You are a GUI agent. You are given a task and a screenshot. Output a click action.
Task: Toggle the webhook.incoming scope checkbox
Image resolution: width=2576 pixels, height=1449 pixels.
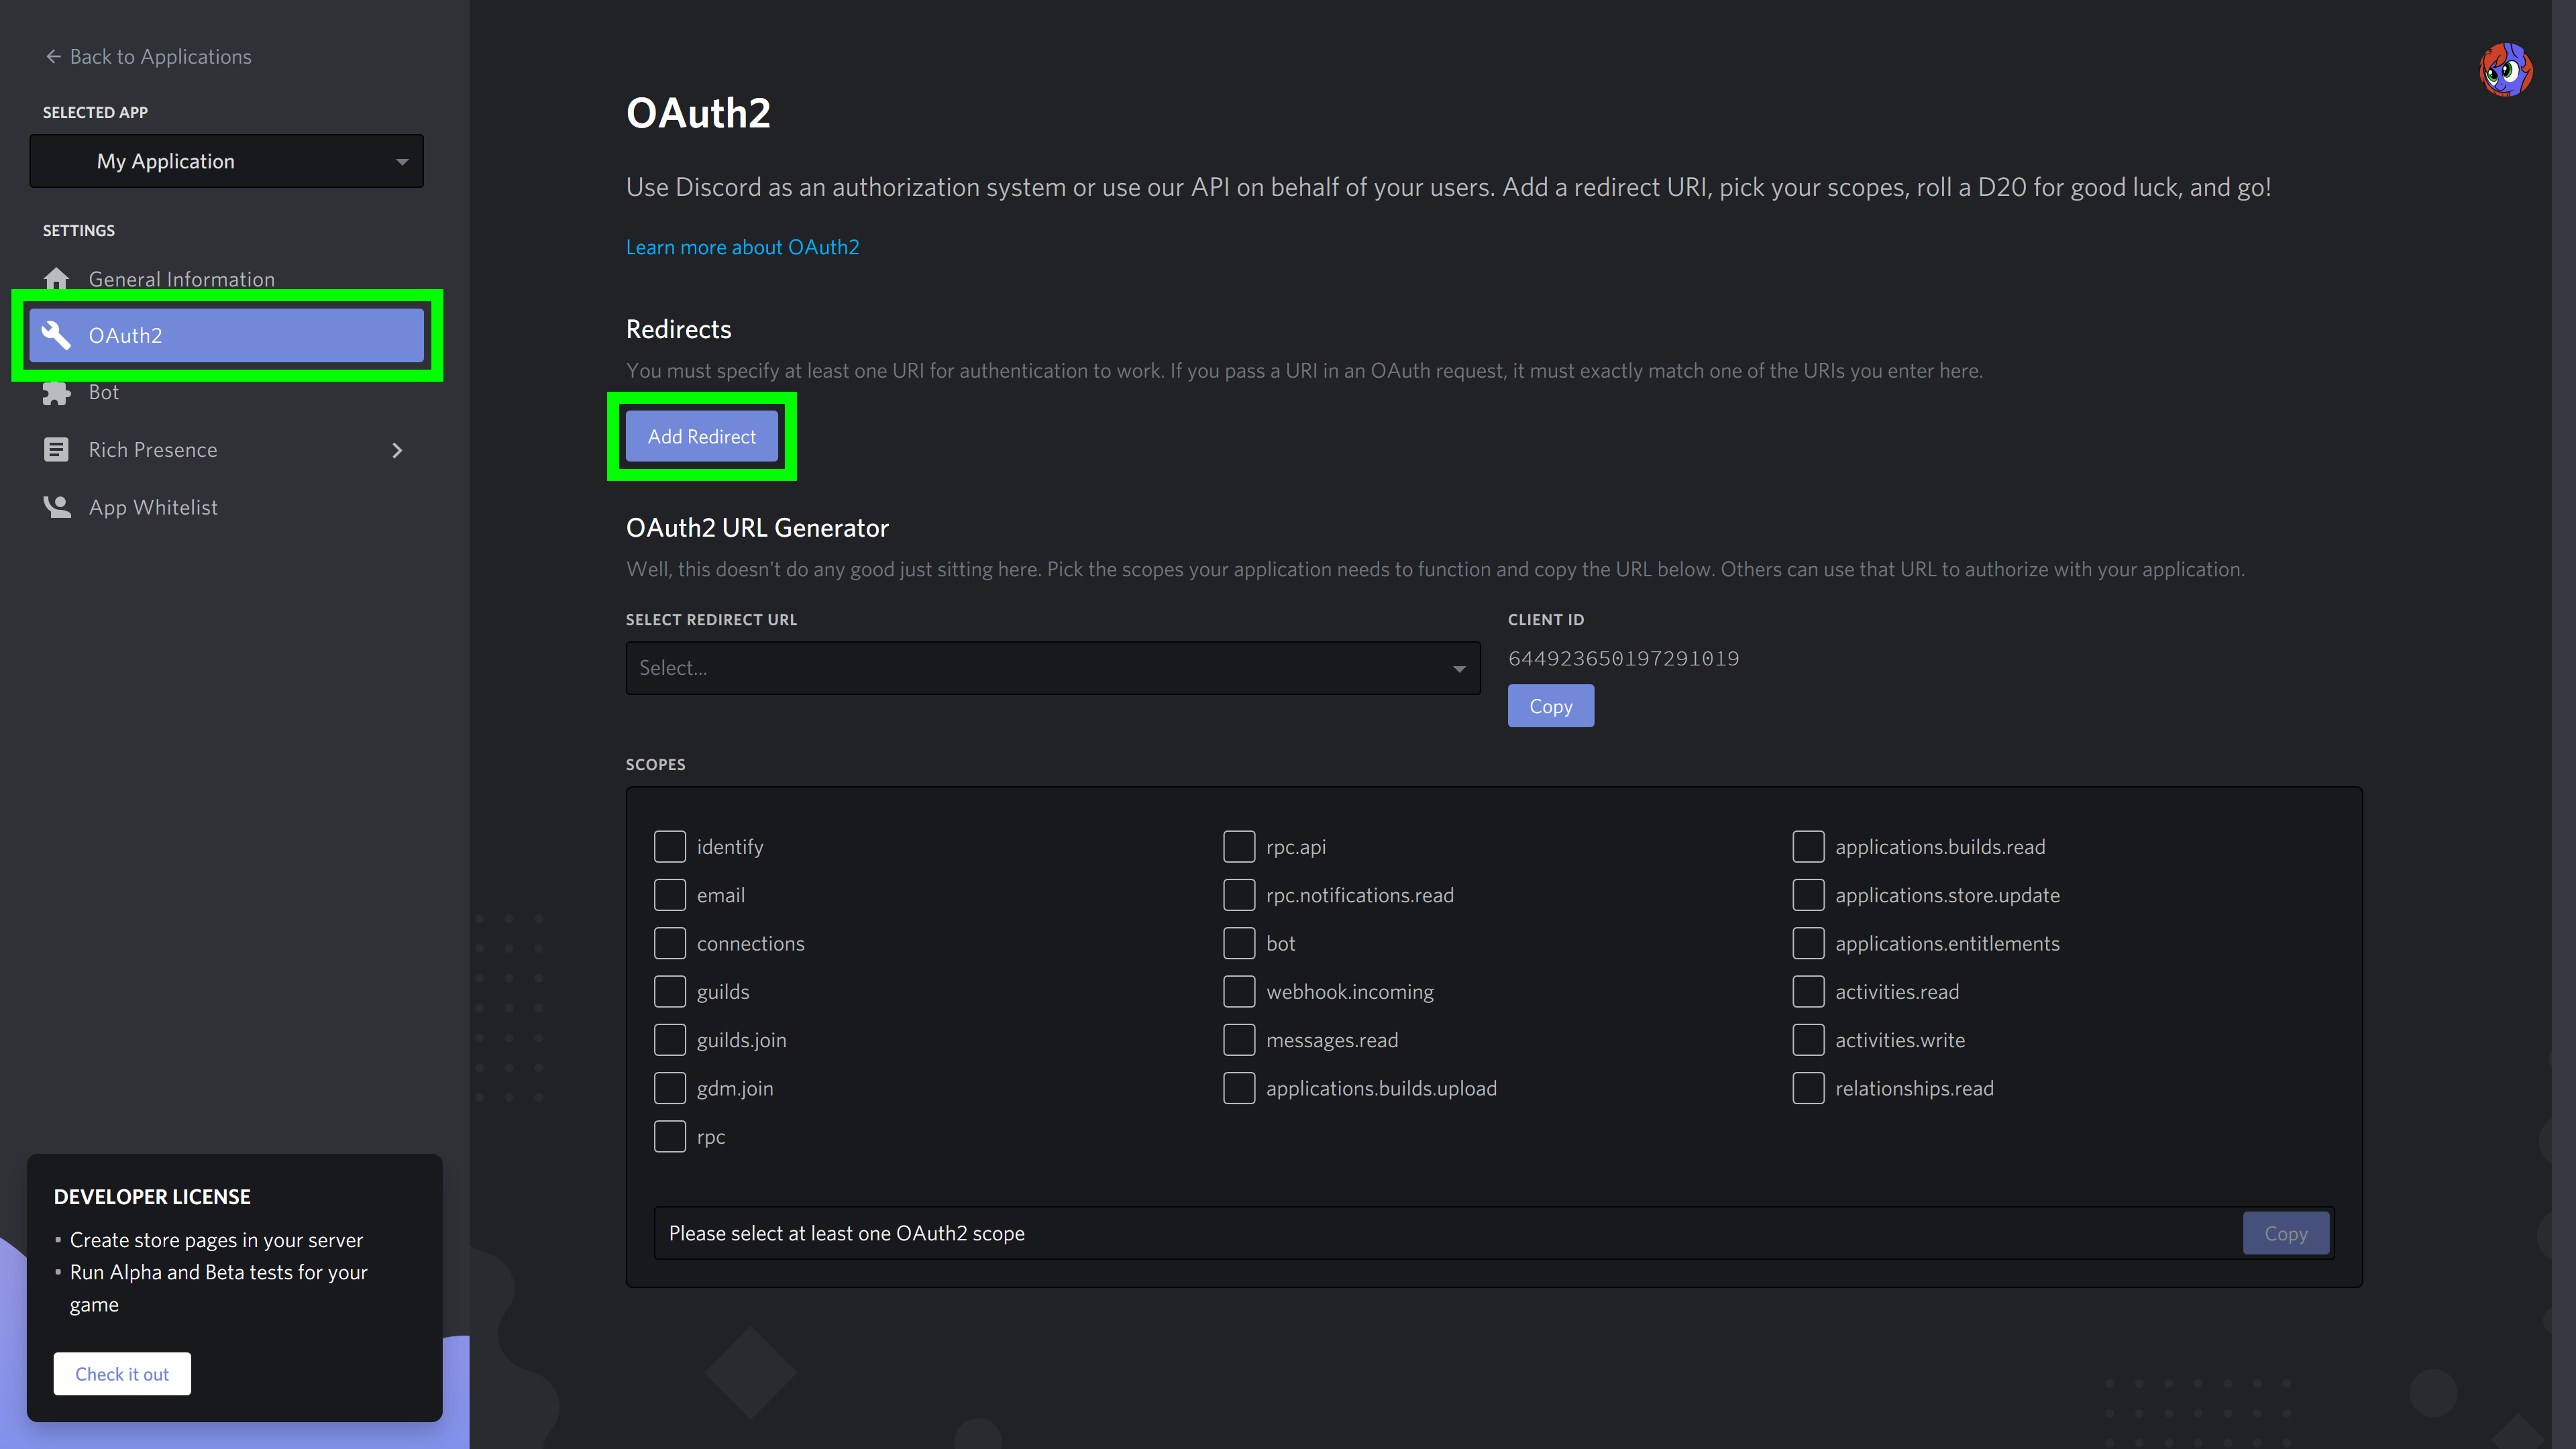point(1238,992)
